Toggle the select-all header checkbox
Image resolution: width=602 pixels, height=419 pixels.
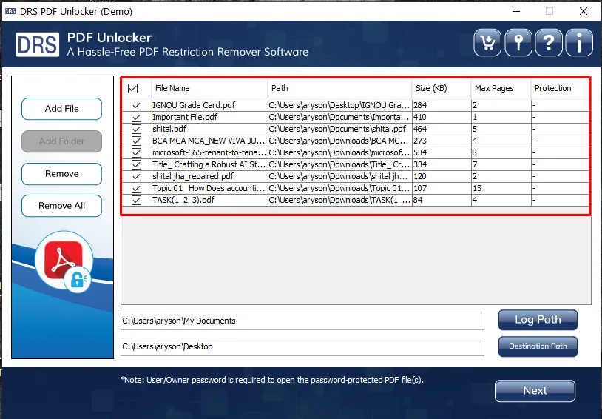(x=133, y=88)
